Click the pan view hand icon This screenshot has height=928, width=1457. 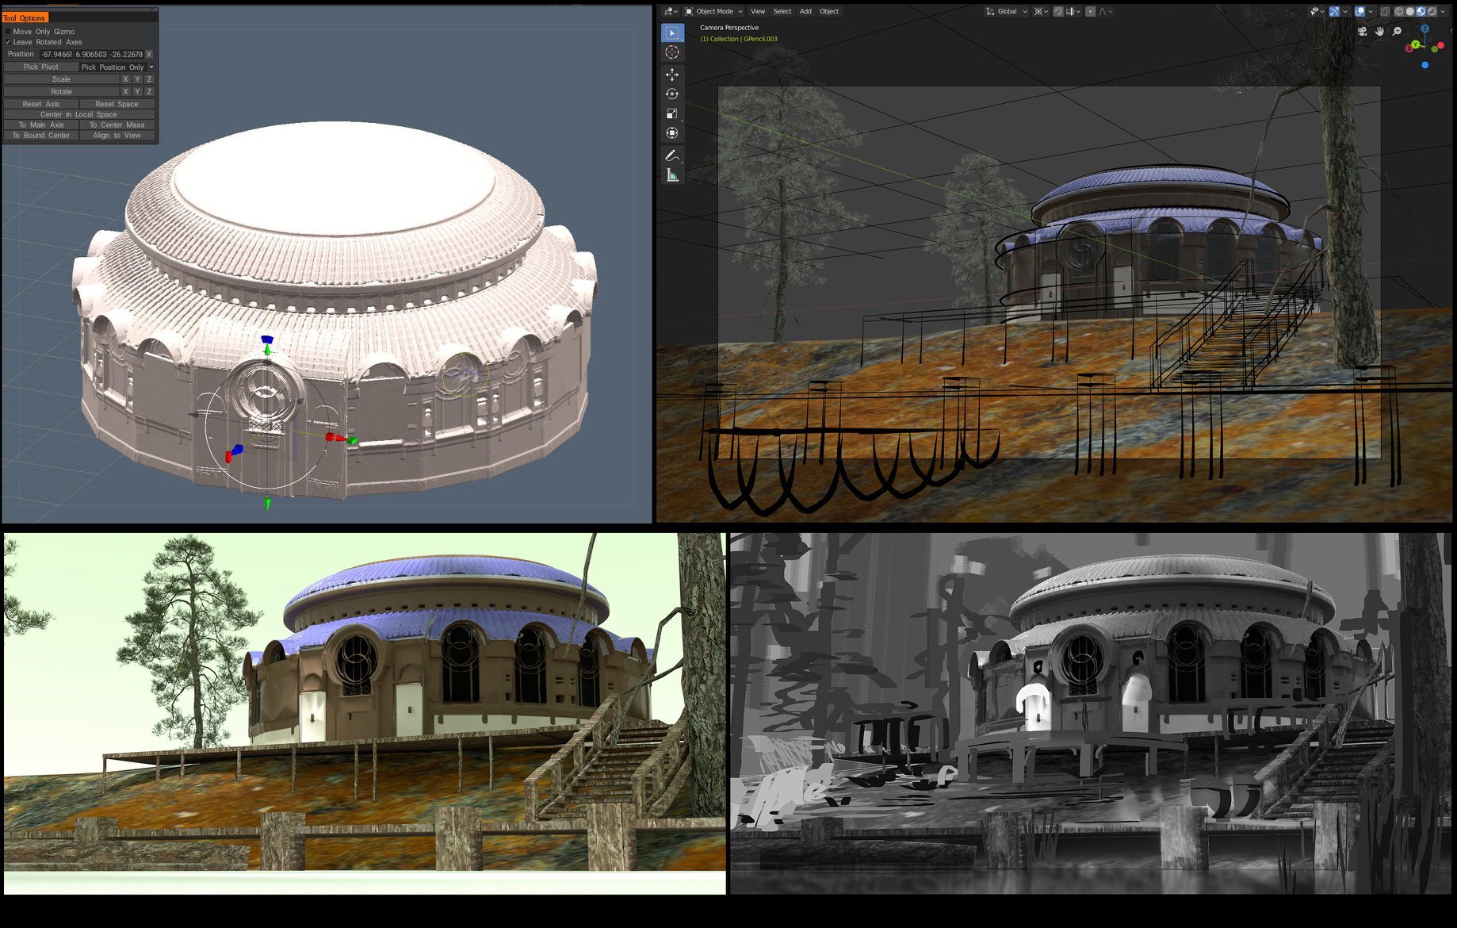pyautogui.click(x=1379, y=31)
